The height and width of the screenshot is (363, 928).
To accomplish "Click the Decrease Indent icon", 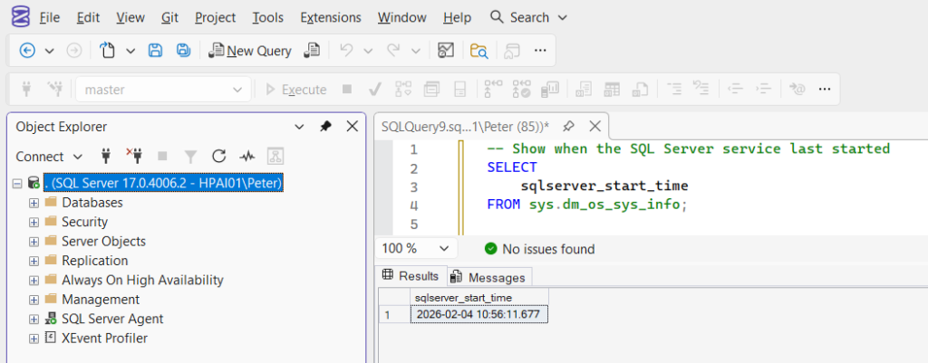I will (735, 90).
